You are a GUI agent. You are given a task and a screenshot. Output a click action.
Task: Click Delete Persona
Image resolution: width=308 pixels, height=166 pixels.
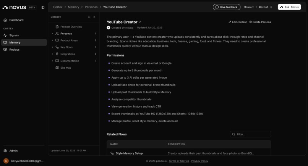pyautogui.click(x=260, y=22)
